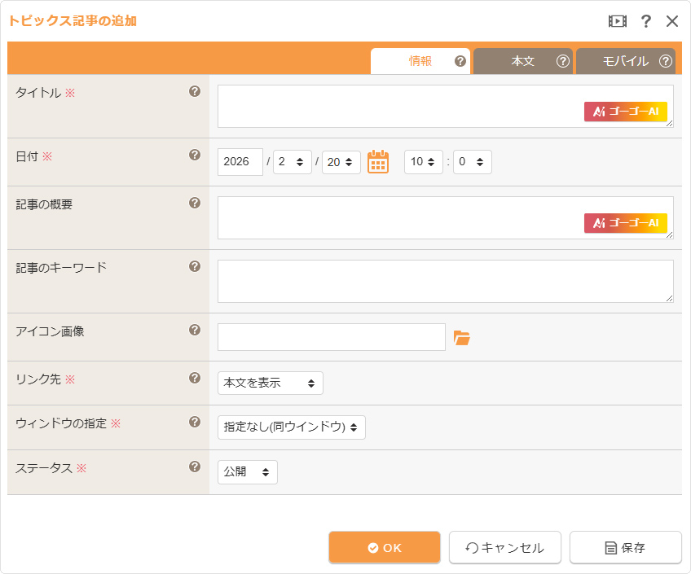Image resolution: width=691 pixels, height=574 pixels.
Task: Switch to the モバイル tab
Action: click(625, 61)
